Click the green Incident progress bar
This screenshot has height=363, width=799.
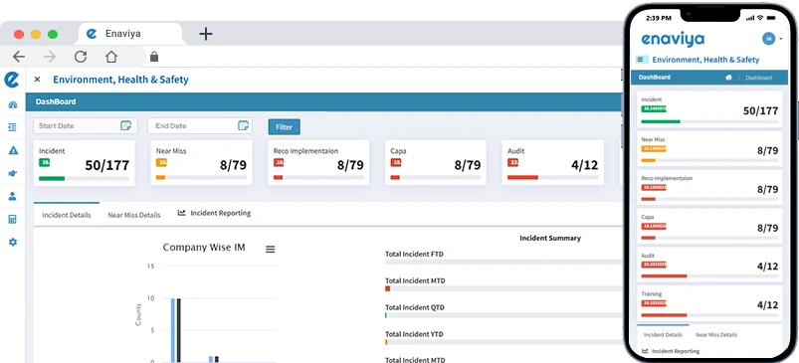coord(52,178)
